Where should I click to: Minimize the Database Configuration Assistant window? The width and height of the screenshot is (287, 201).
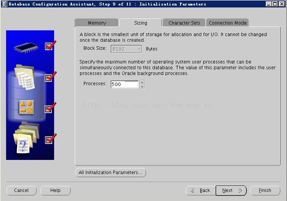[x=269, y=4]
